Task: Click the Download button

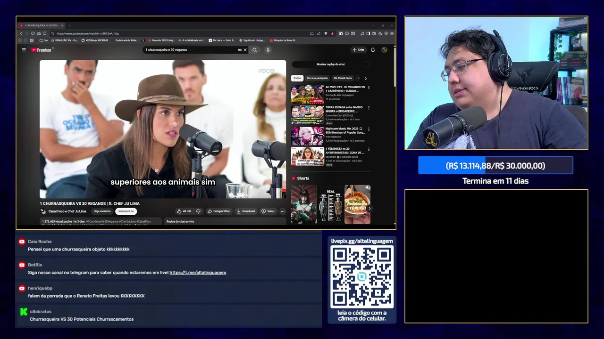Action: (x=246, y=211)
